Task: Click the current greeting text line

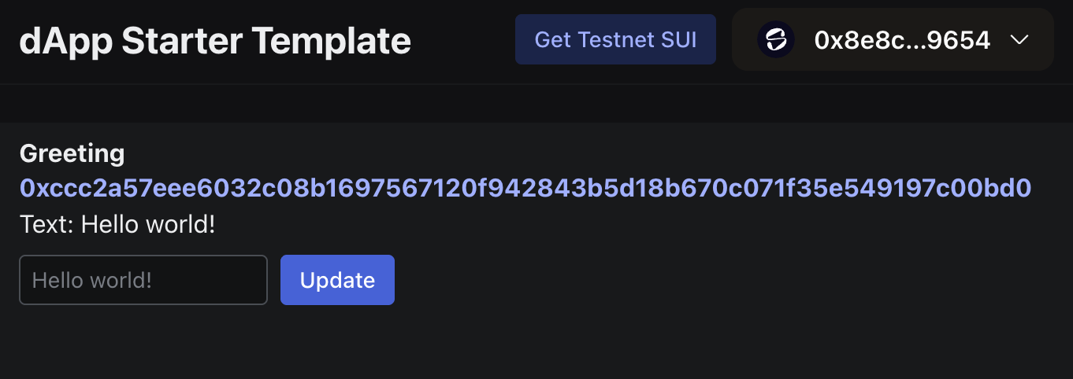Action: pos(117,225)
